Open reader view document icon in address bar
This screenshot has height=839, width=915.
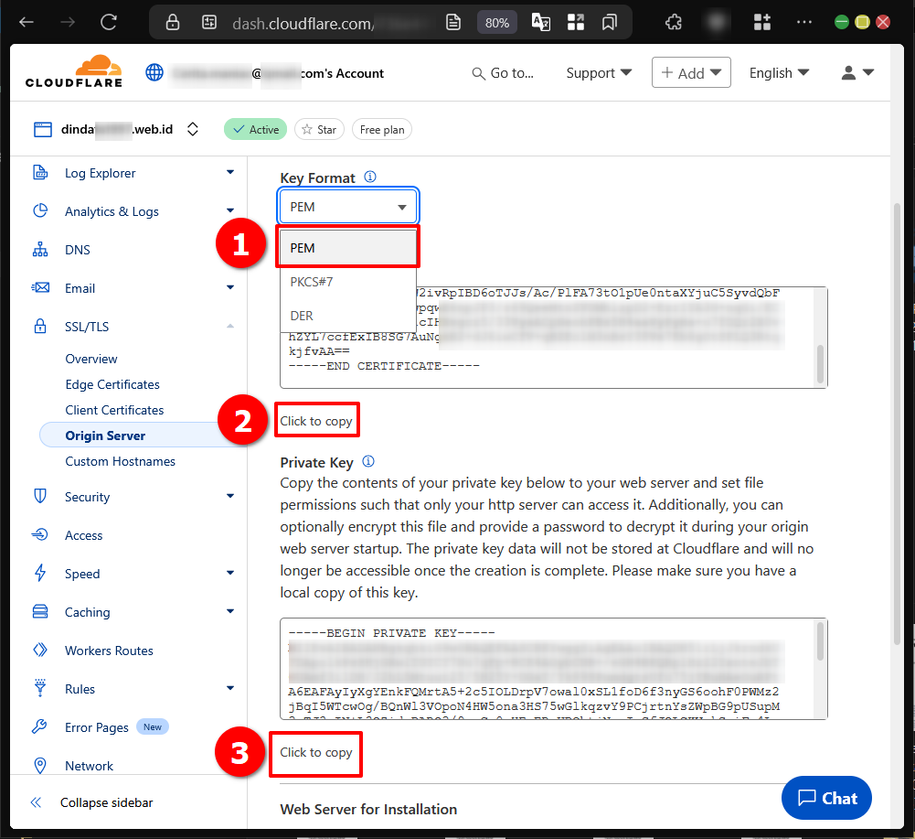point(452,22)
